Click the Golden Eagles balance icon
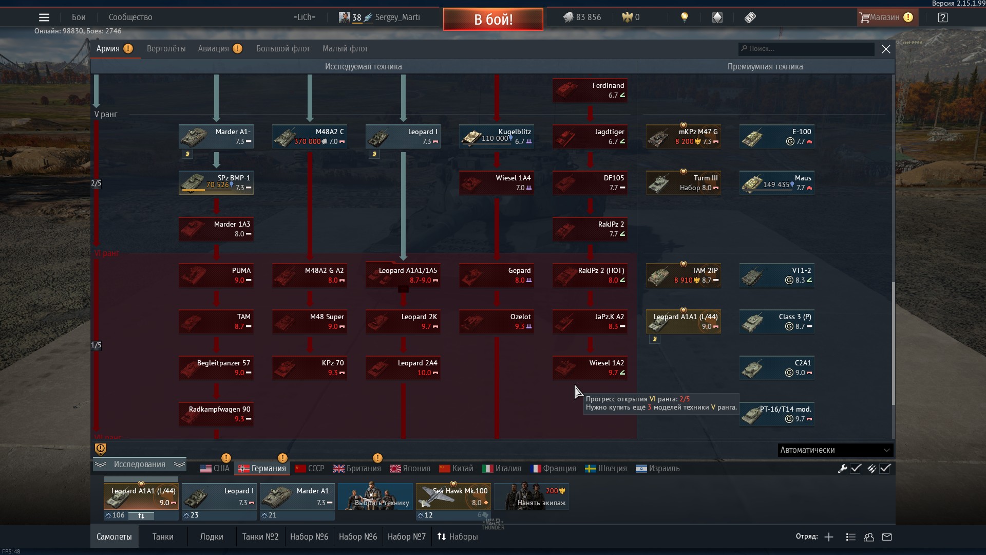 [x=627, y=17]
